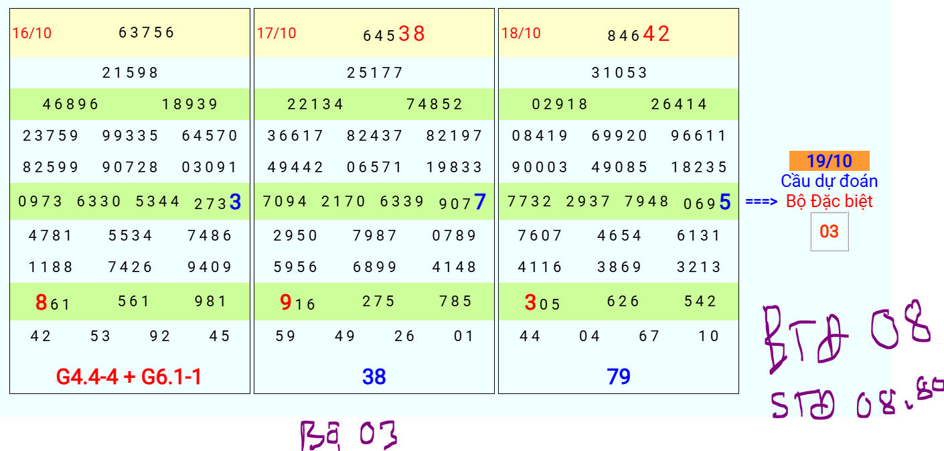Click first prize number 25177
The width and height of the screenshot is (944, 451).
[x=375, y=72]
